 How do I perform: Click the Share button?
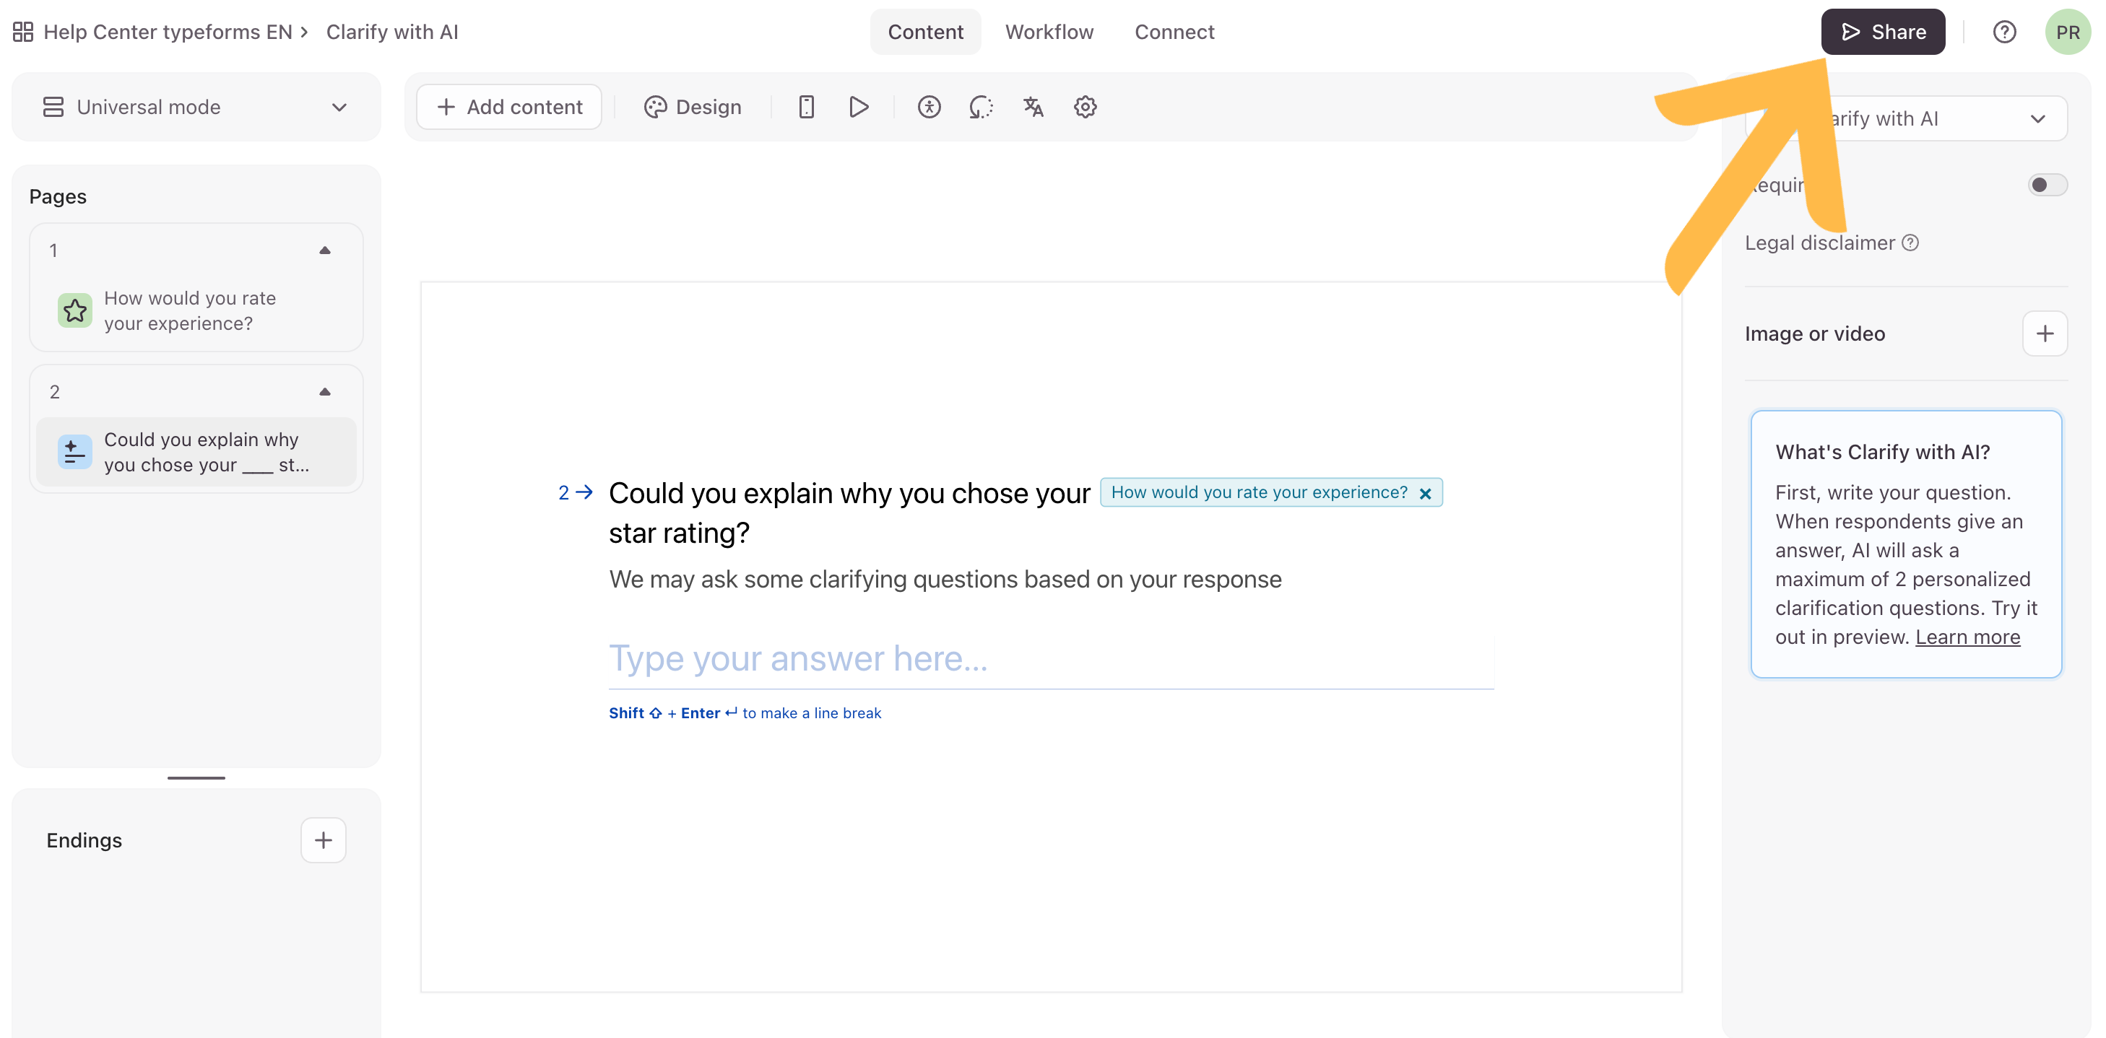click(1883, 32)
